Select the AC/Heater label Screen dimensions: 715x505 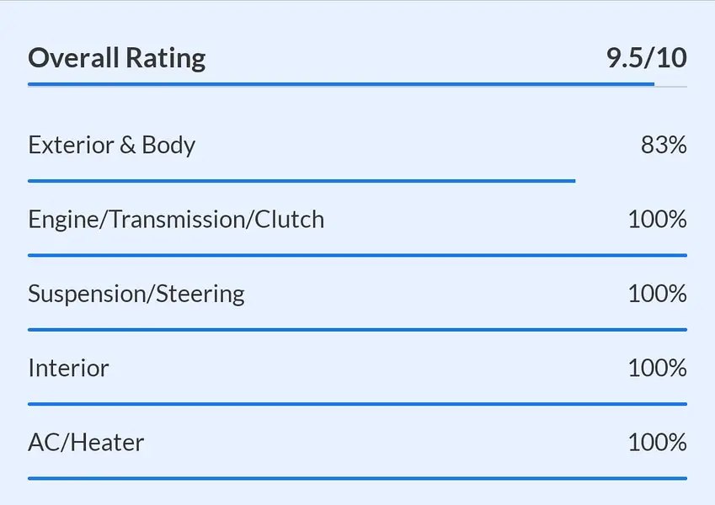tap(86, 442)
